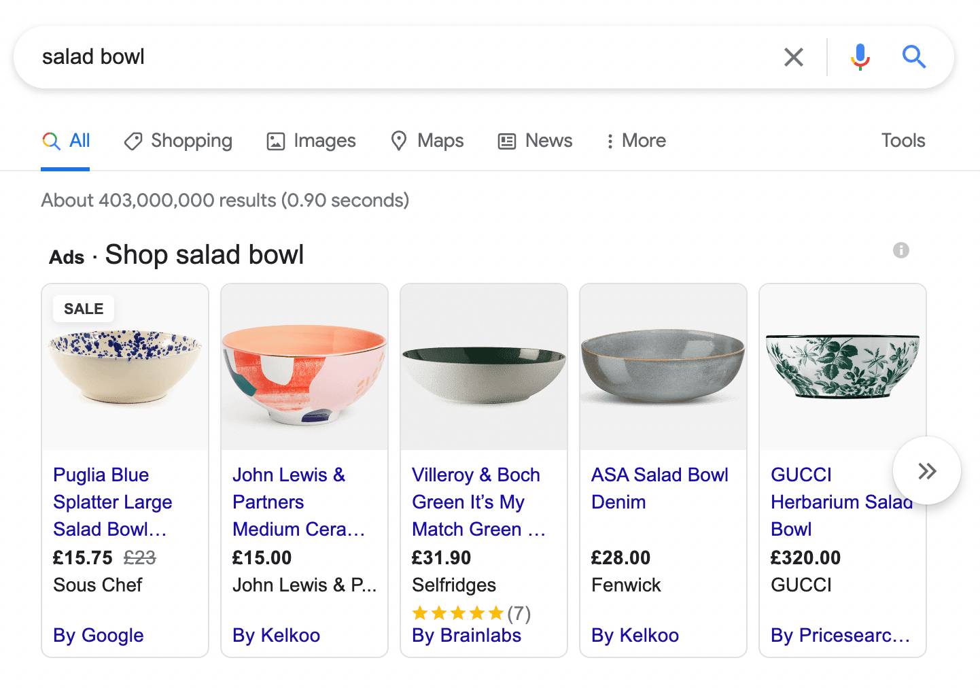Open the By Kelkoo link under Fenwick
Viewport: 980px width, 688px height.
point(635,635)
